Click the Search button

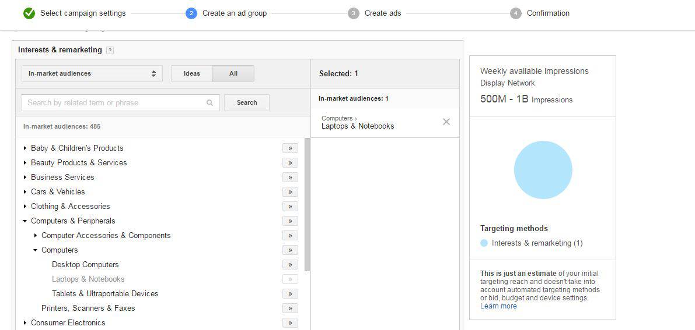pyautogui.click(x=247, y=102)
